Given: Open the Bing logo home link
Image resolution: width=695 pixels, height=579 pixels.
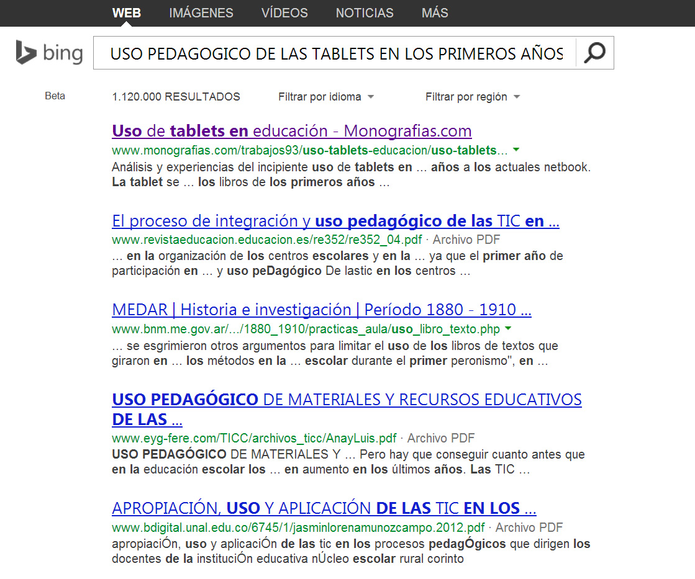Looking at the screenshot, I should 49,52.
